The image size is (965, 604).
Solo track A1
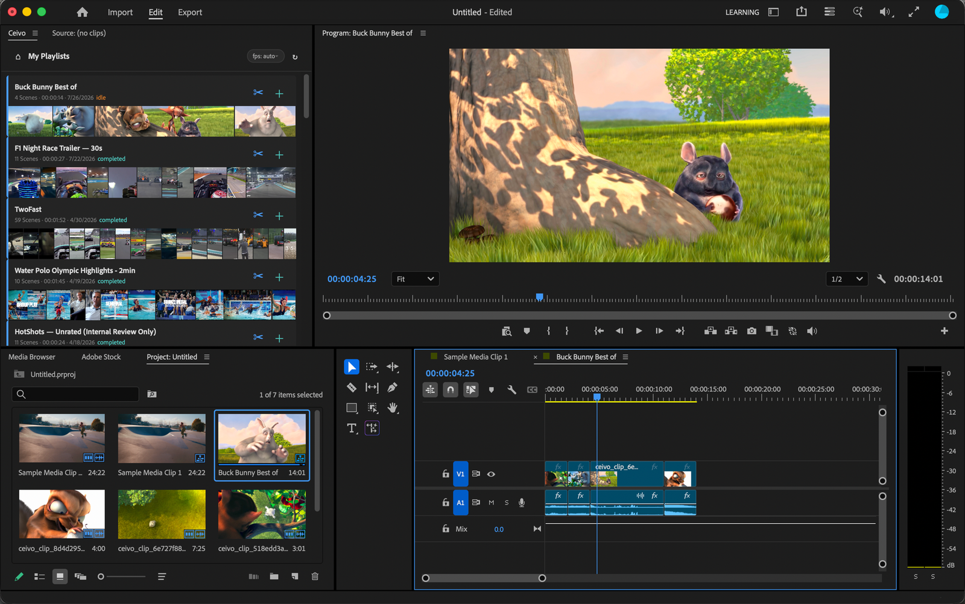(507, 503)
